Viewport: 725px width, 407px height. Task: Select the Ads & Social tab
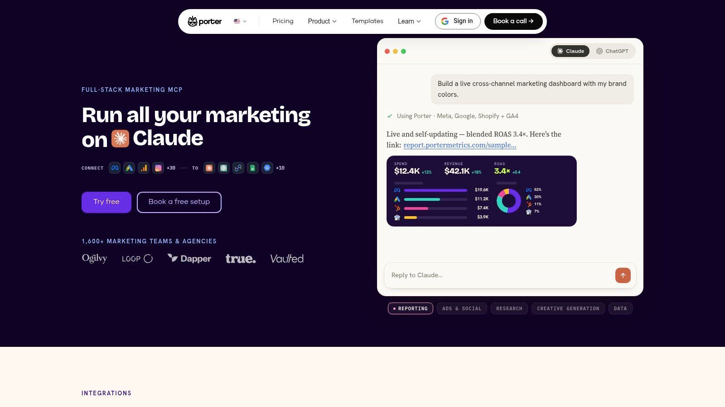(x=462, y=308)
